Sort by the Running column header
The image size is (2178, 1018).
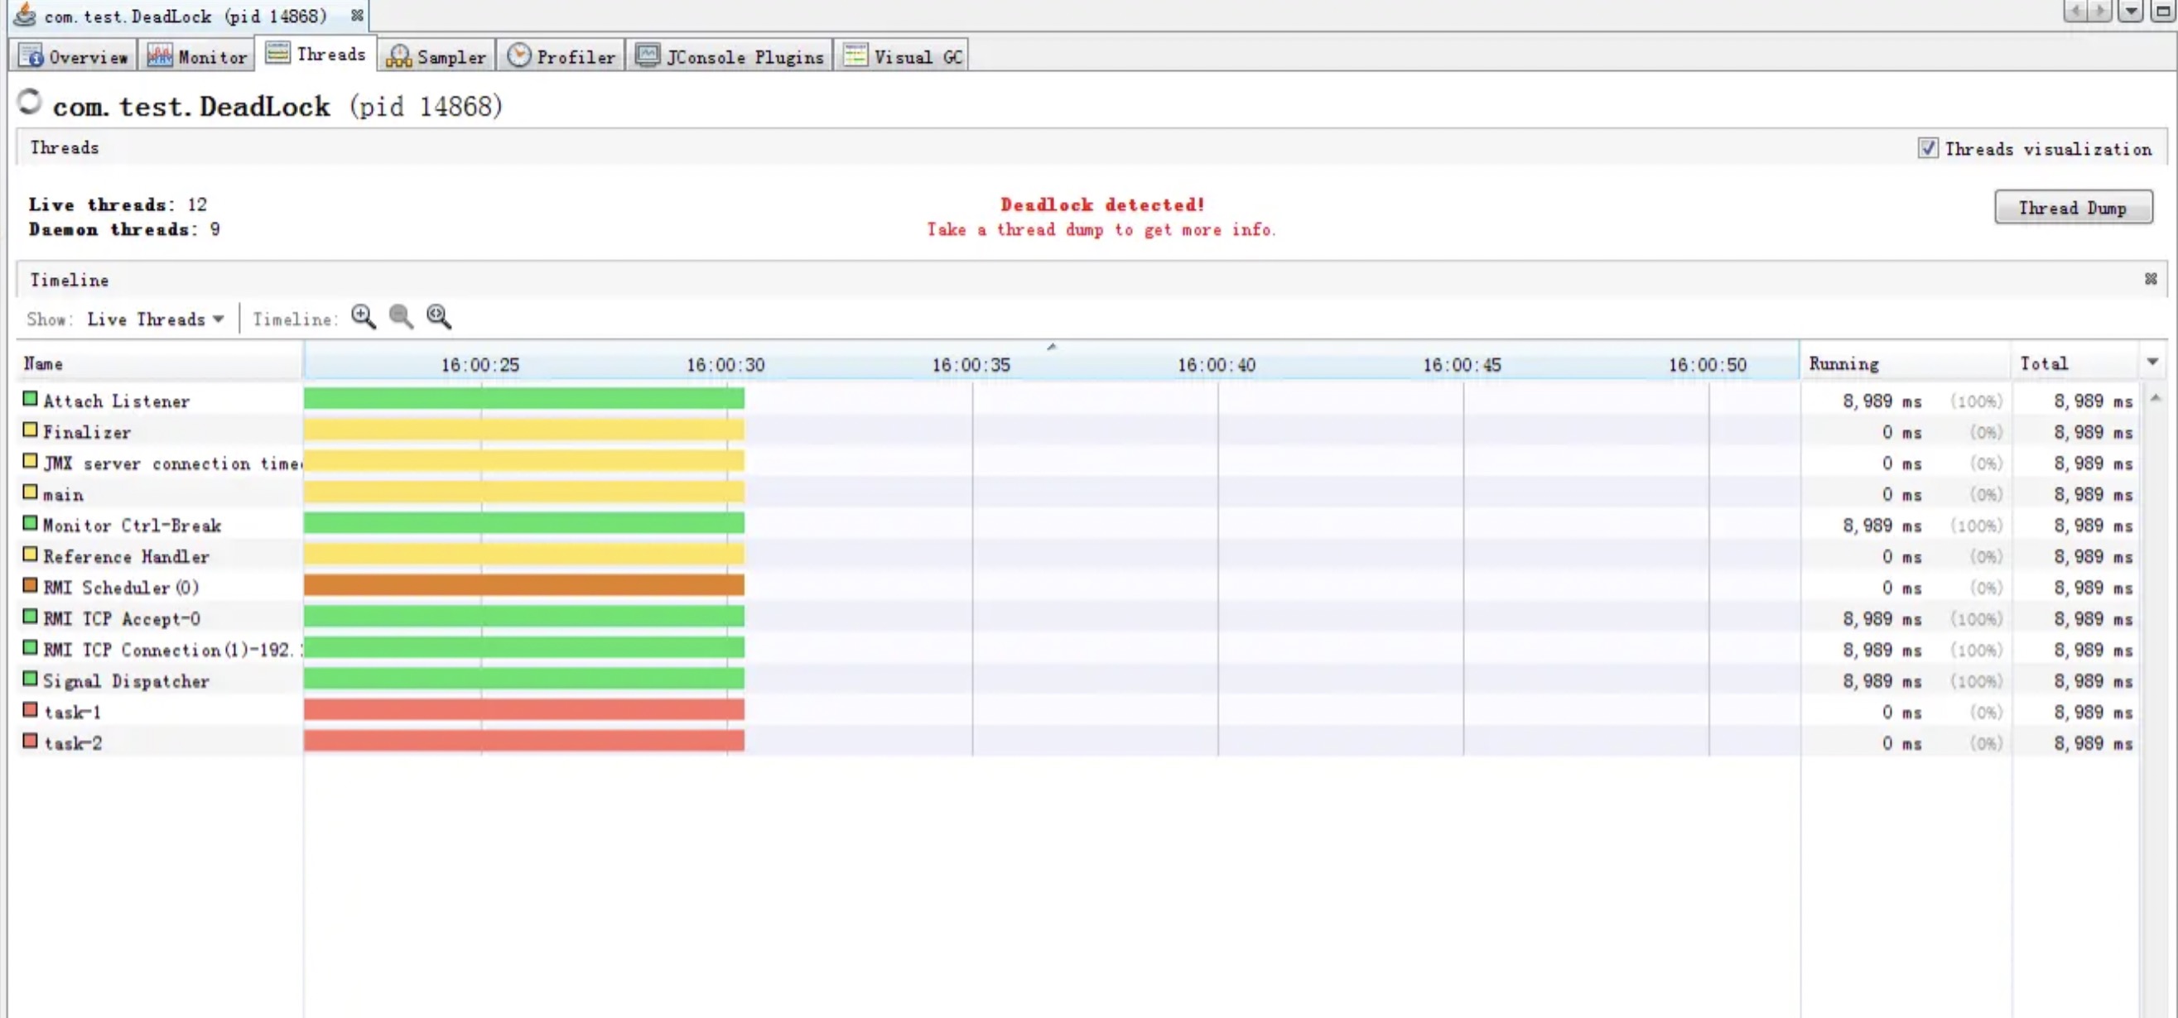pos(1905,363)
